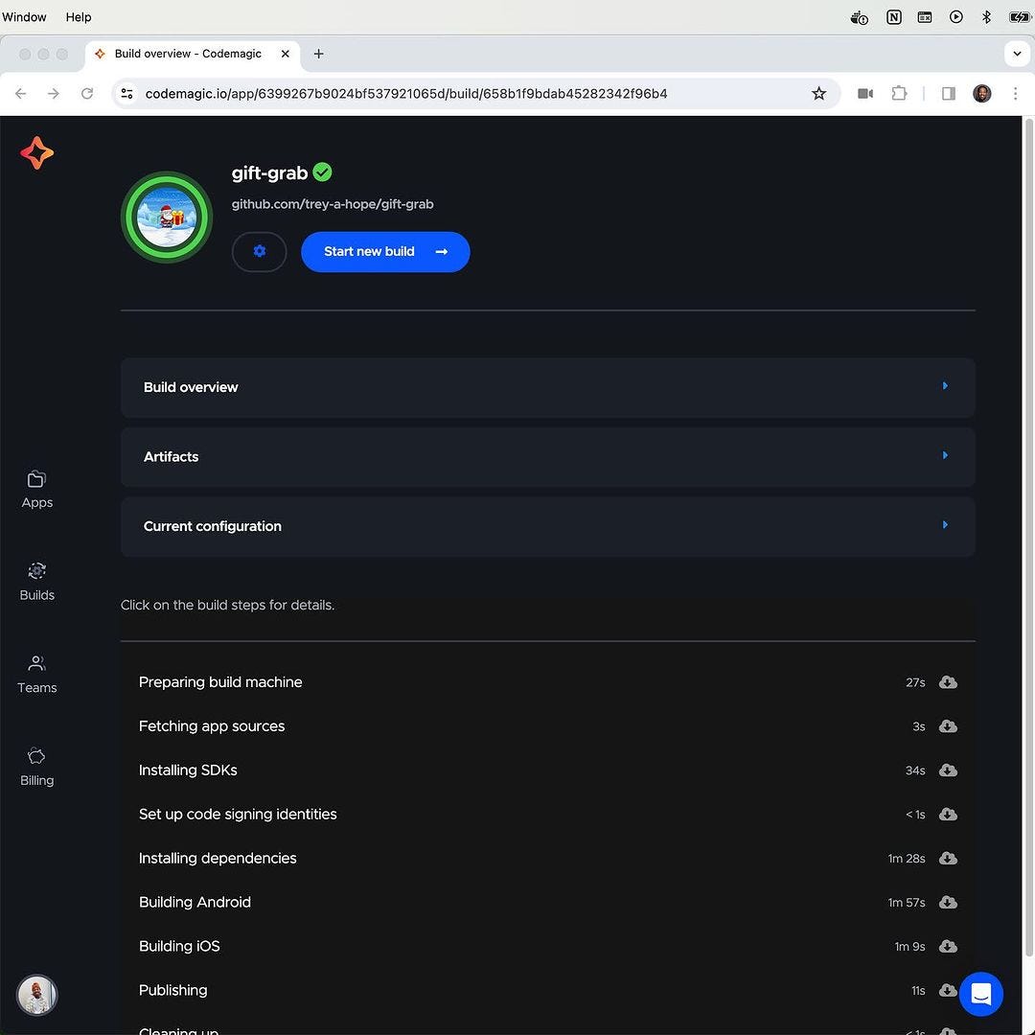Expand the Artifacts panel

547,457
